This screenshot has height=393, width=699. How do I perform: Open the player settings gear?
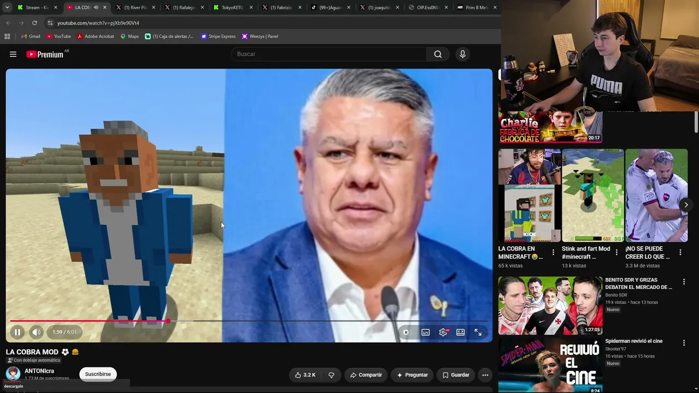click(x=443, y=332)
